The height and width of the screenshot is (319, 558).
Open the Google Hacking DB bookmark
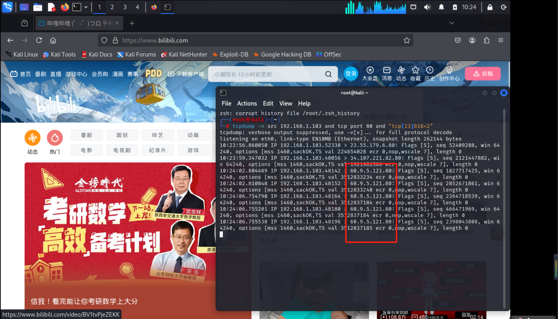(282, 55)
